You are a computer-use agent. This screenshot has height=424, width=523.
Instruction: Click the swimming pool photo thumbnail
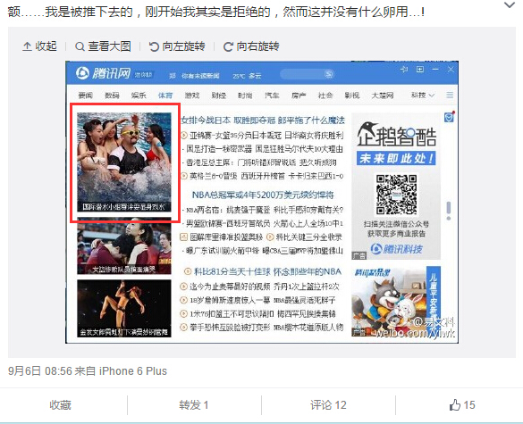pos(124,162)
